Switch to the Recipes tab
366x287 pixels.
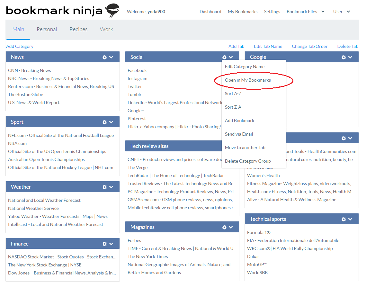(78, 29)
